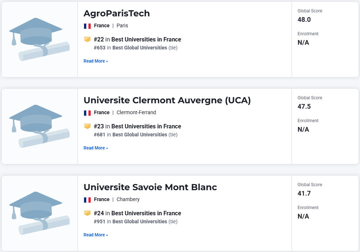360x252 pixels.
Task: Click the 48.0 Global Score value
Action: coord(304,20)
